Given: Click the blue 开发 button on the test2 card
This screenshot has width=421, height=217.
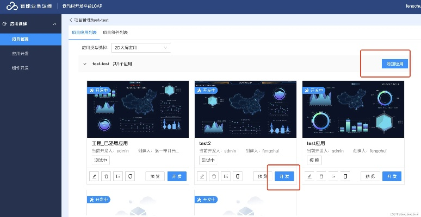Looking at the screenshot, I should pos(284,176).
